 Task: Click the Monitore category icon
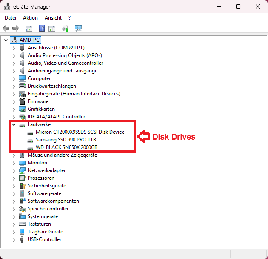point(23,163)
